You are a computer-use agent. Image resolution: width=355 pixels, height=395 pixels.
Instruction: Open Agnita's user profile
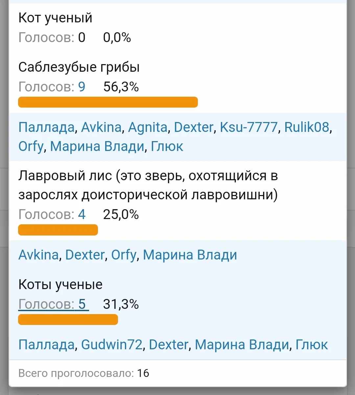click(148, 127)
